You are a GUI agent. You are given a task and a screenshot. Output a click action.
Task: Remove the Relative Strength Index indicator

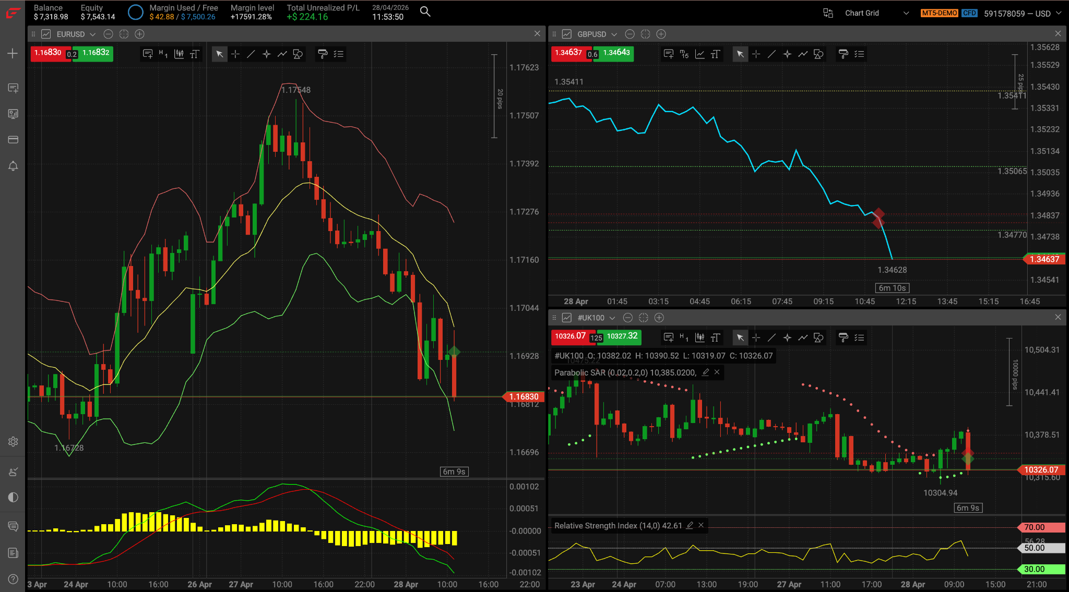click(x=701, y=525)
